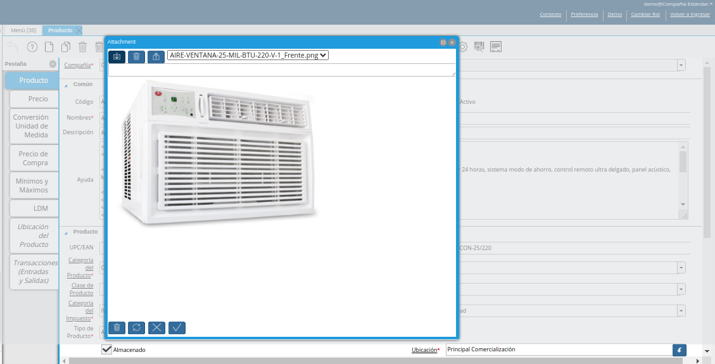The width and height of the screenshot is (715, 364).
Task: Collapse the Pestaña side panel
Action: coord(53,64)
